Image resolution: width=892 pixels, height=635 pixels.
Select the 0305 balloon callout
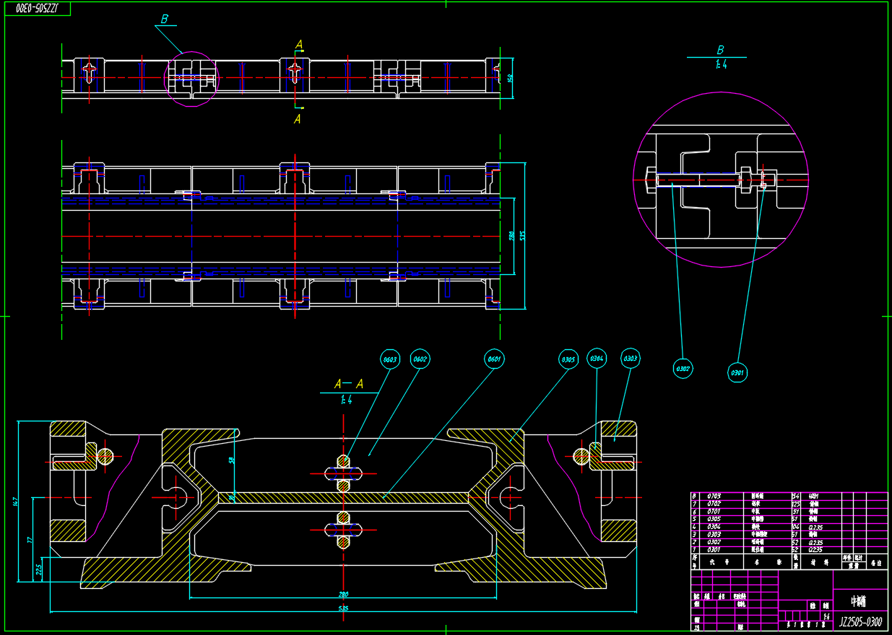click(568, 359)
